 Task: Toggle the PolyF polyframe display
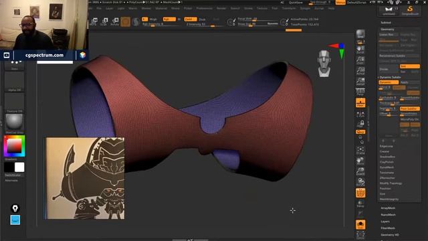click(x=360, y=193)
